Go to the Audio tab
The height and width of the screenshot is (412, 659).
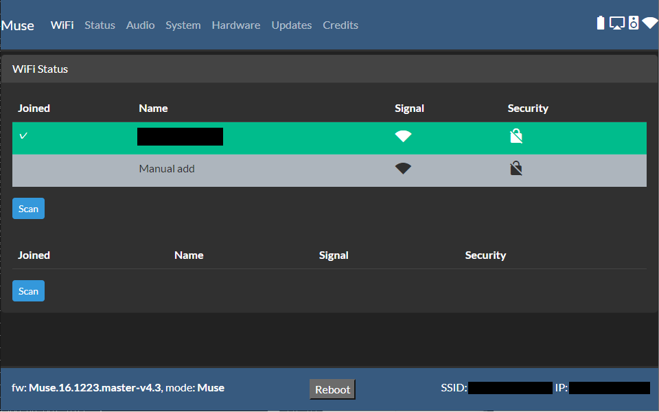click(x=140, y=25)
